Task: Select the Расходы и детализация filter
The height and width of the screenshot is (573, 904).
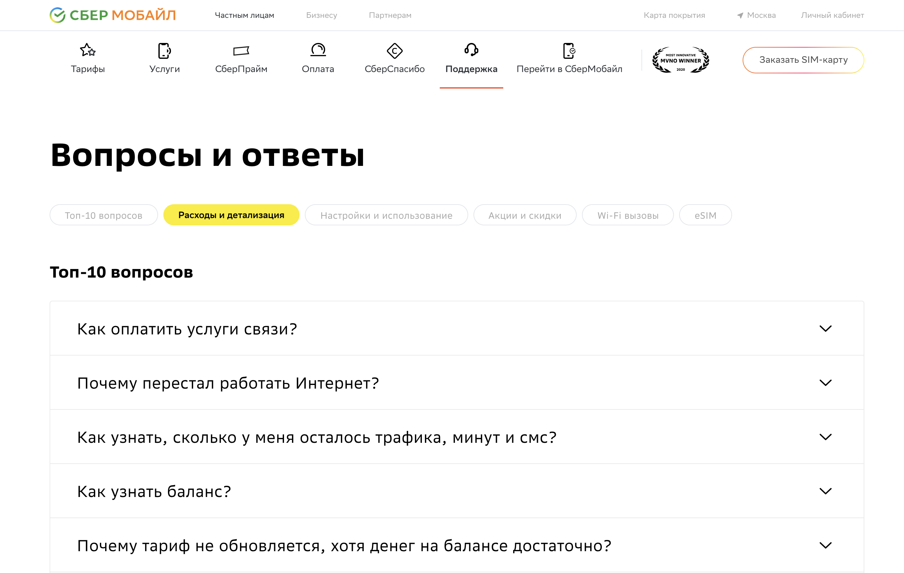Action: tap(231, 215)
